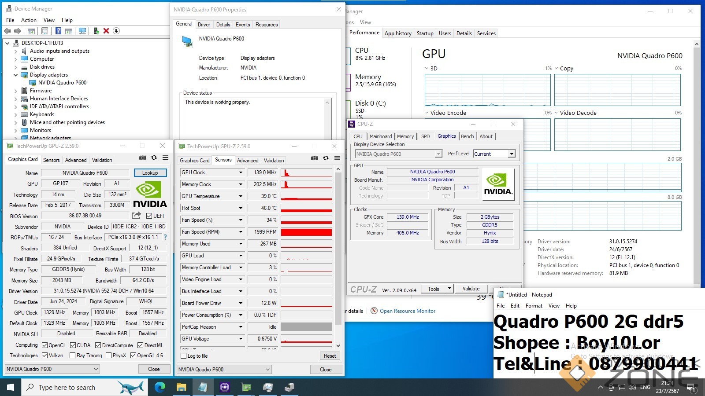Click the share icon beside BIOS Version
This screenshot has width=705, height=396.
137,216
